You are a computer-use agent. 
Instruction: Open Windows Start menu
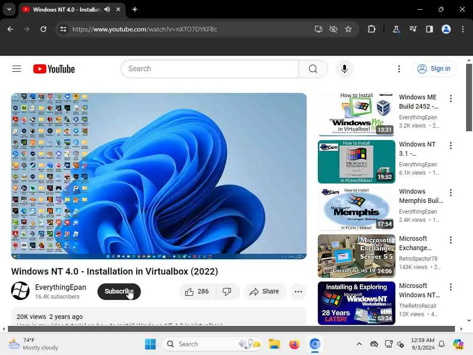(150, 344)
